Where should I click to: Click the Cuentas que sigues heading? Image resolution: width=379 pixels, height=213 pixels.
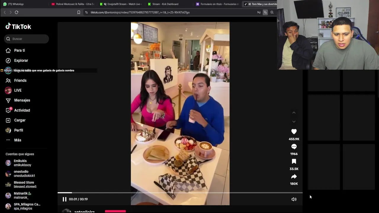pyautogui.click(x=20, y=154)
